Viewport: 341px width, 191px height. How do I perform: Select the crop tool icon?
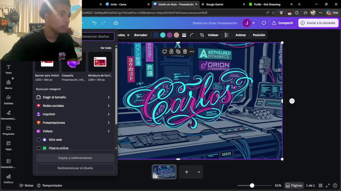[202, 35]
